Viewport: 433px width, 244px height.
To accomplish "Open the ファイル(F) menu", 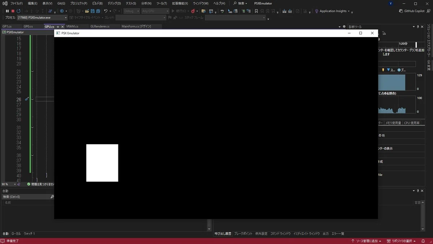I will pos(17,3).
